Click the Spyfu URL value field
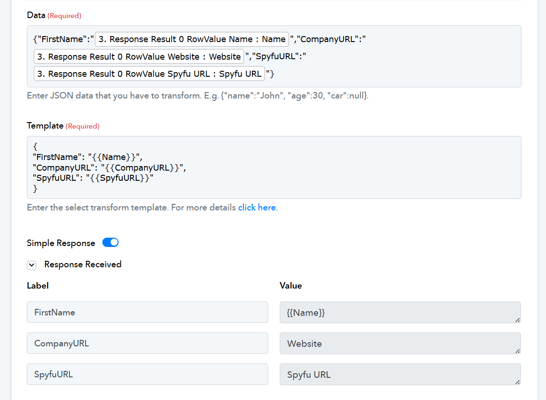 coord(398,374)
